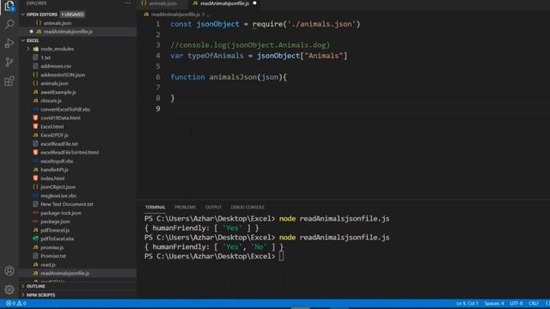This screenshot has width=550, height=309.
Task: Click the word require on line 1
Action: 267,24
